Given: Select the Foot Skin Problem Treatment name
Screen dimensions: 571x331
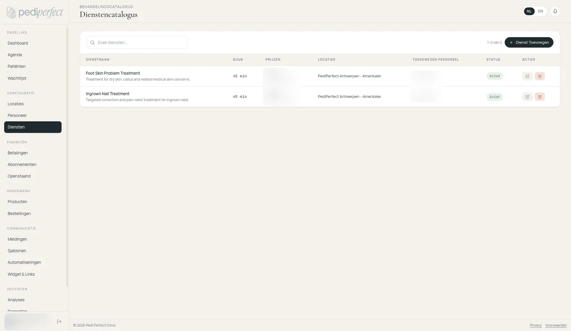Looking at the screenshot, I should tap(113, 73).
